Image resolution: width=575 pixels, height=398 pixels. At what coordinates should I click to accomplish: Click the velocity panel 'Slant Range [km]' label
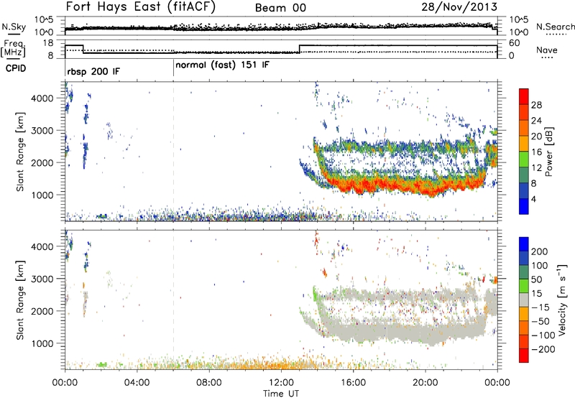(20, 300)
